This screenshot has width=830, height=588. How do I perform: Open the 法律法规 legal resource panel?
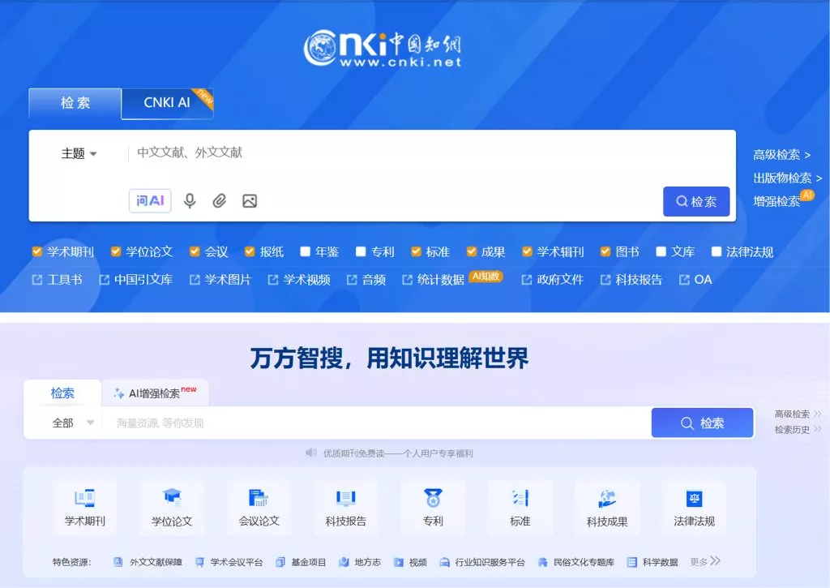point(694,508)
